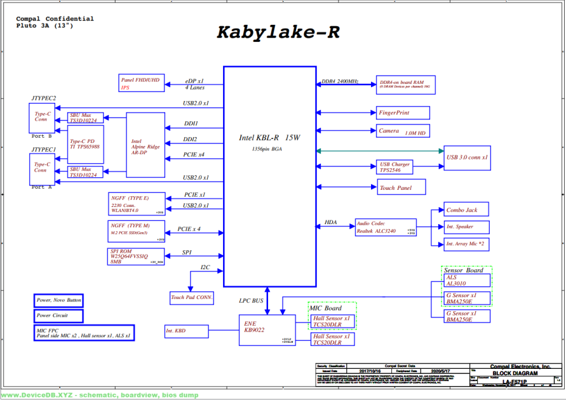Click the Panel FHD/UHD IPS block

point(142,83)
